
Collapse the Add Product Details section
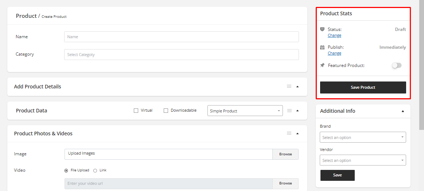(x=297, y=87)
